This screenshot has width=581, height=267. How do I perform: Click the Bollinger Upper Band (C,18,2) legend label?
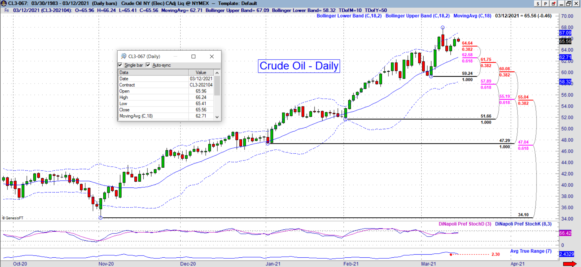coord(417,16)
